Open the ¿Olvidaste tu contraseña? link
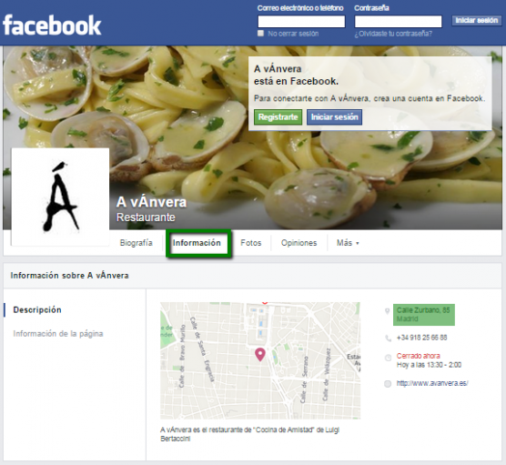Screen dimensions: 506x465 (393, 34)
